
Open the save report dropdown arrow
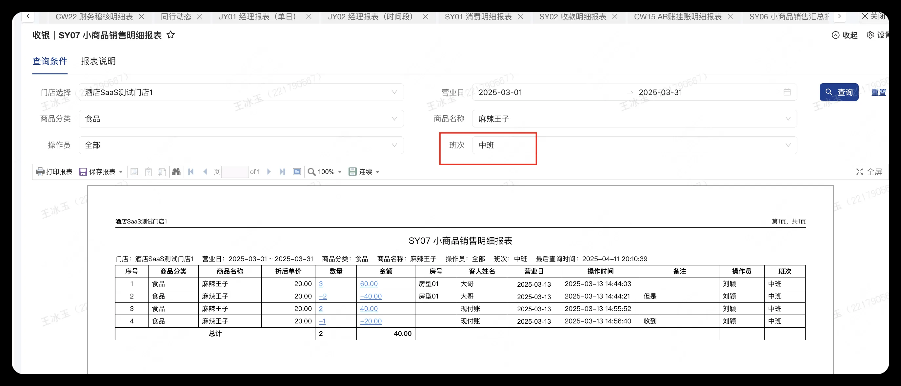(x=121, y=172)
